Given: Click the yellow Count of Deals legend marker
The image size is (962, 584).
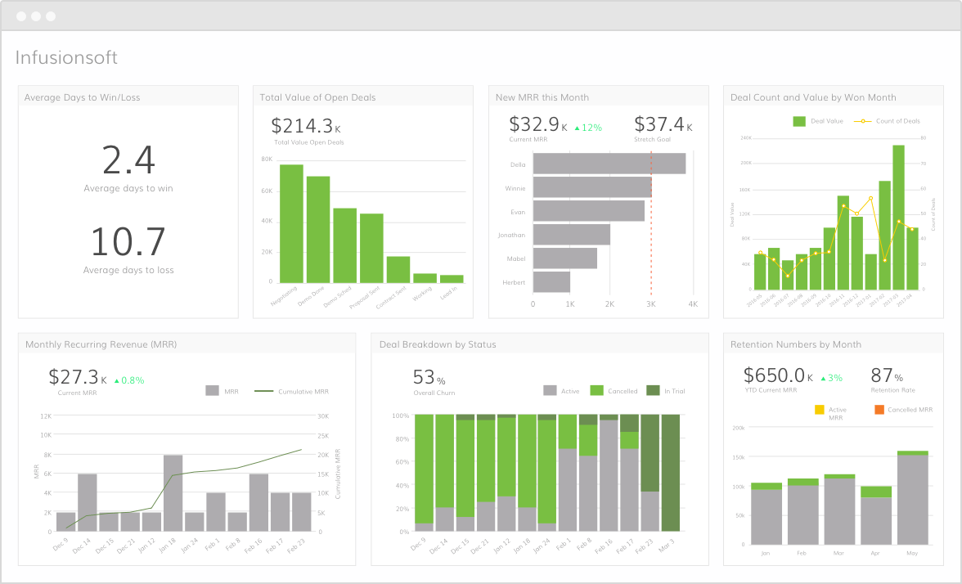Looking at the screenshot, I should coord(862,121).
